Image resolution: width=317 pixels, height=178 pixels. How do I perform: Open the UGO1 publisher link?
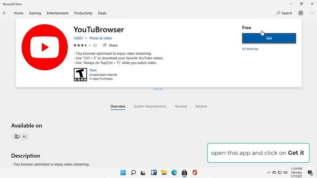(x=78, y=38)
